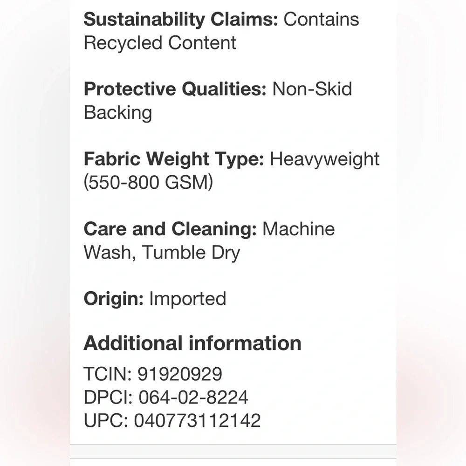Click the TCIN label text
Image resolution: width=466 pixels, height=466 pixels.
coord(108,374)
